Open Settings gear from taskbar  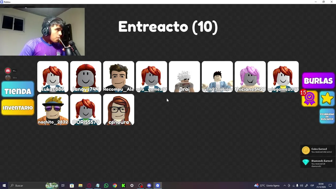[x=132, y=186]
